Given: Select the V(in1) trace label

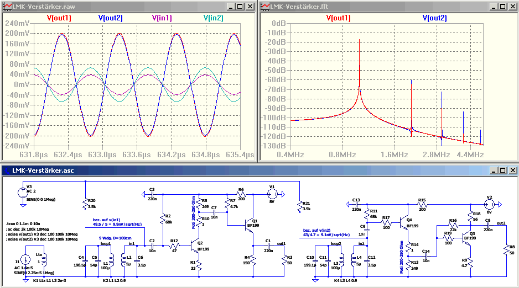Looking at the screenshot, I should (162, 18).
